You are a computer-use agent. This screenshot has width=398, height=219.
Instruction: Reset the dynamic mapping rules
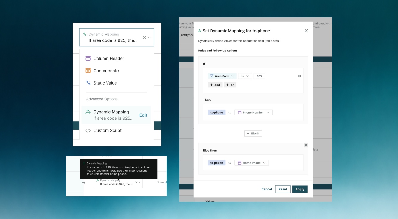pos(283,189)
